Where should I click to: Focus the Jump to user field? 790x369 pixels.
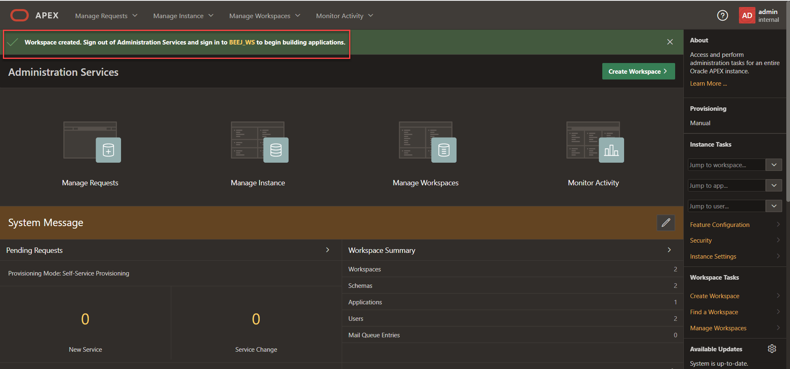click(x=727, y=206)
